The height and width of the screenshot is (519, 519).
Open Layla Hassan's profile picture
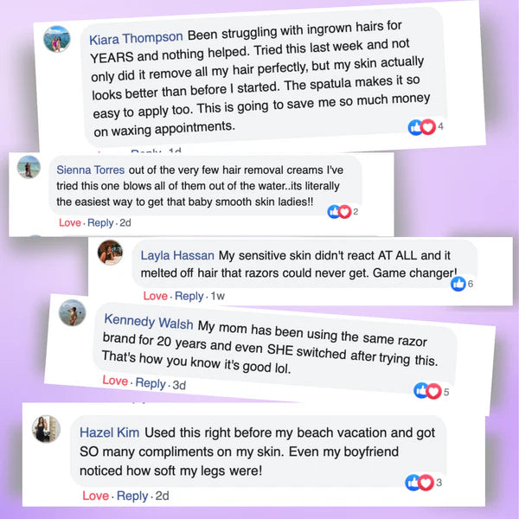point(110,252)
